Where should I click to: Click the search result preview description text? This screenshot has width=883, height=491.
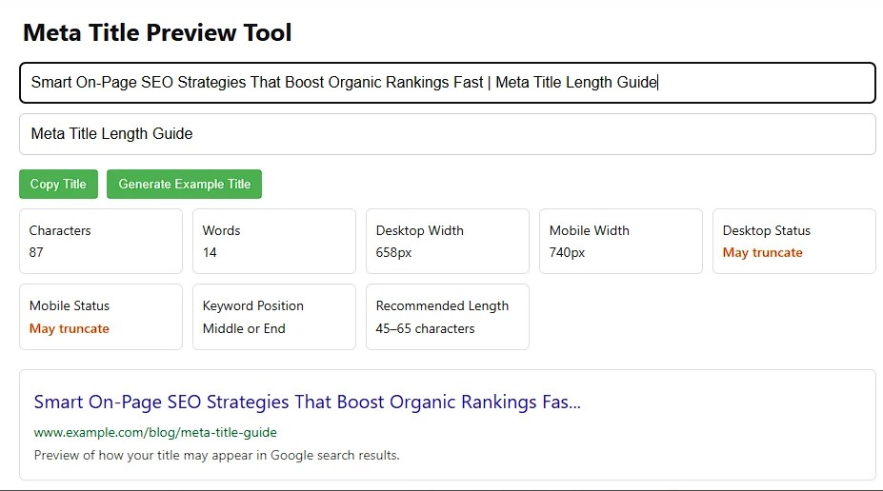point(217,455)
